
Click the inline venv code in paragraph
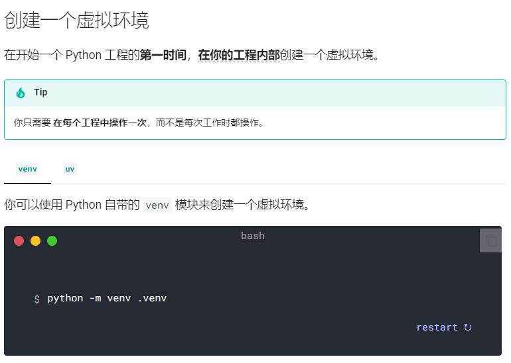(157, 205)
